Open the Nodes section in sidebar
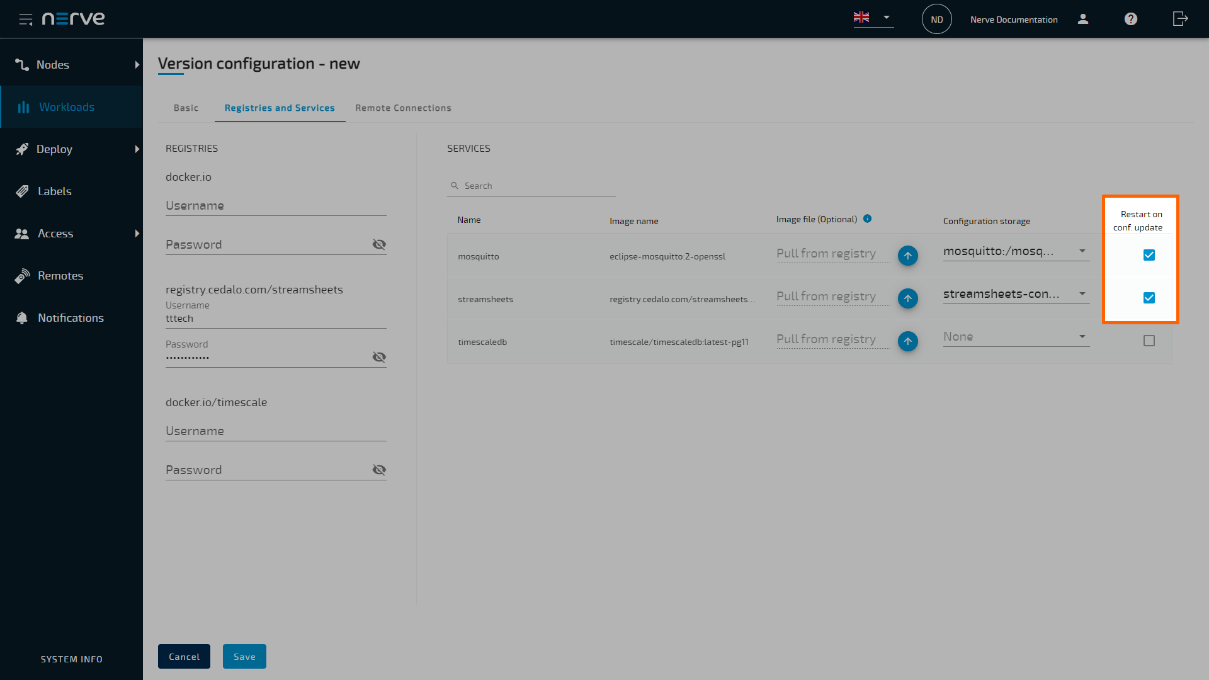This screenshot has height=680, width=1209. click(53, 64)
